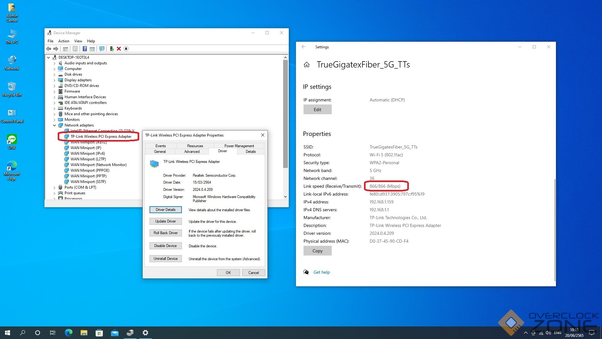Click the black down-arrow toolbar icon
The image size is (602, 339).
click(126, 49)
